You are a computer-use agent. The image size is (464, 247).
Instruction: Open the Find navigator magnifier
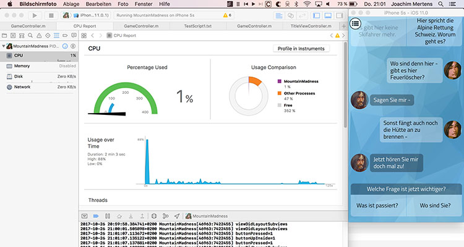30,35
